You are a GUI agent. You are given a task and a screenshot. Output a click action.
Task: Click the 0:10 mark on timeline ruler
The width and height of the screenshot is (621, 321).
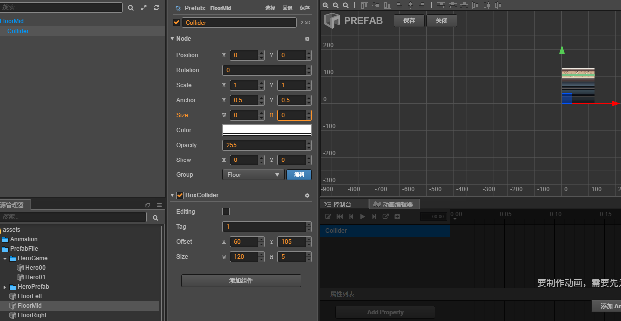tap(555, 214)
